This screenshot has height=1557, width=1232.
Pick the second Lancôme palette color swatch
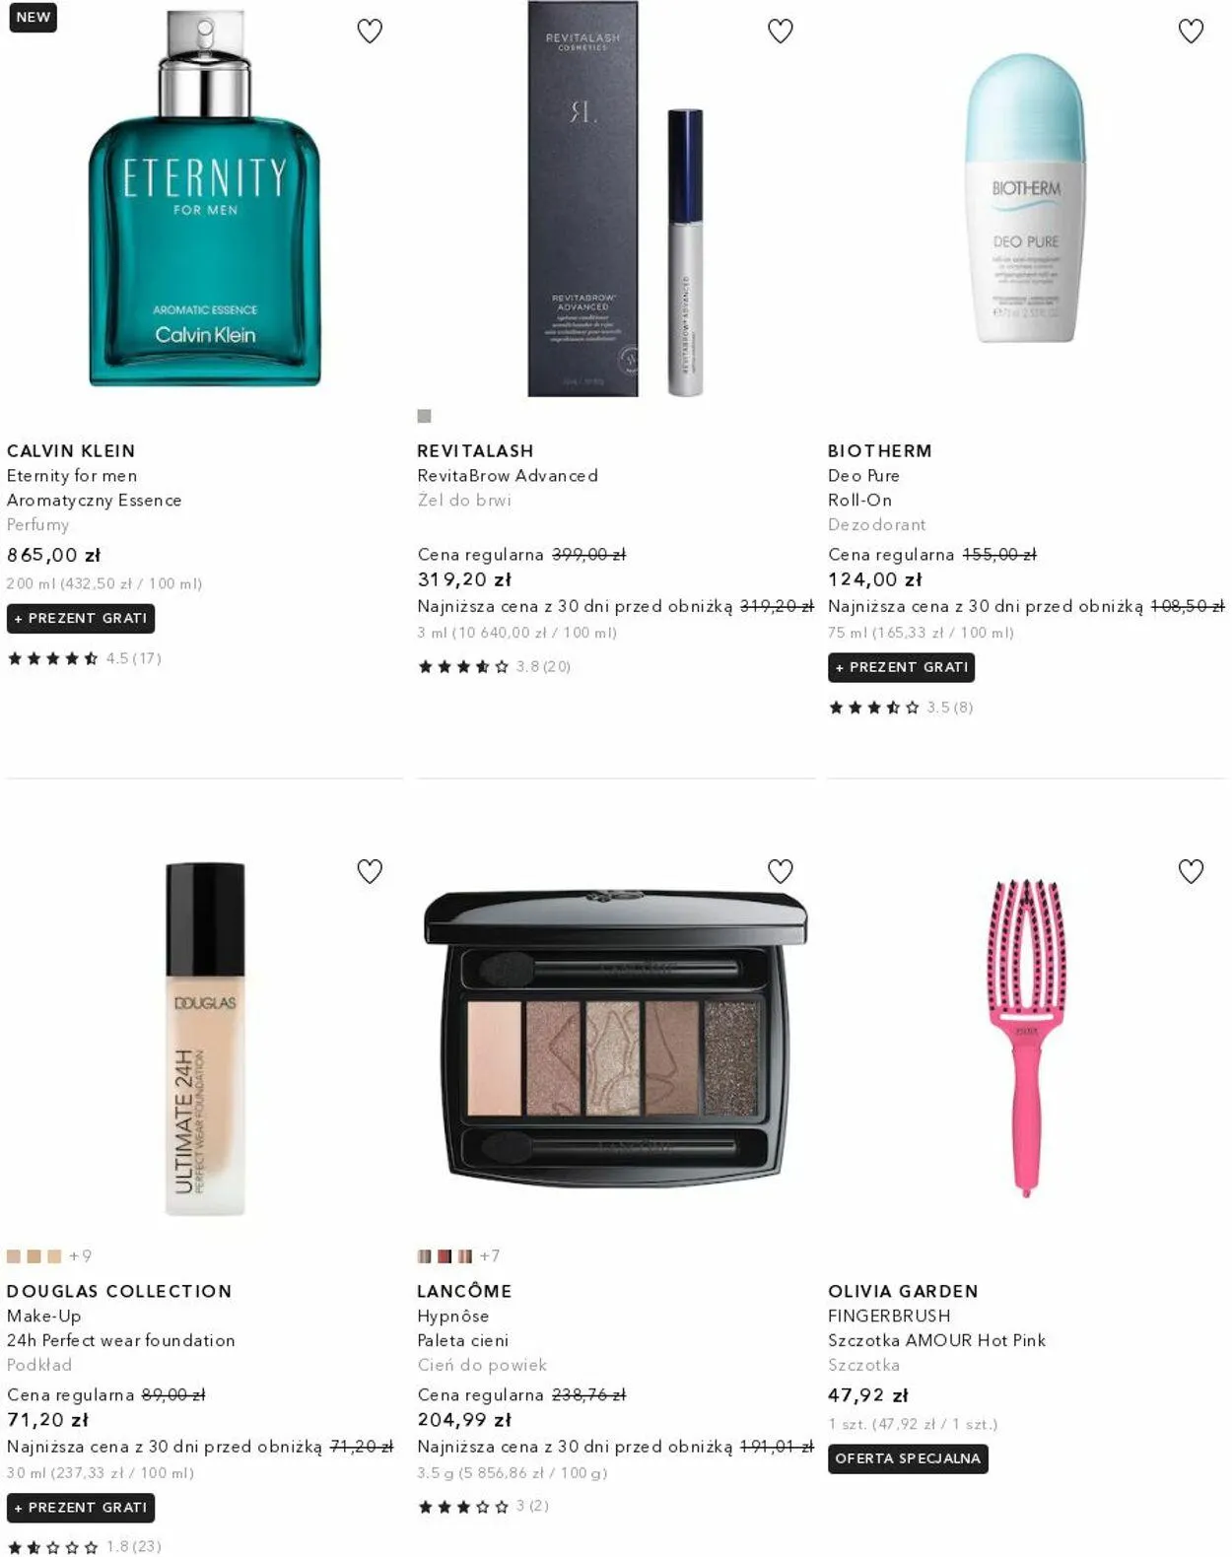click(x=445, y=1256)
